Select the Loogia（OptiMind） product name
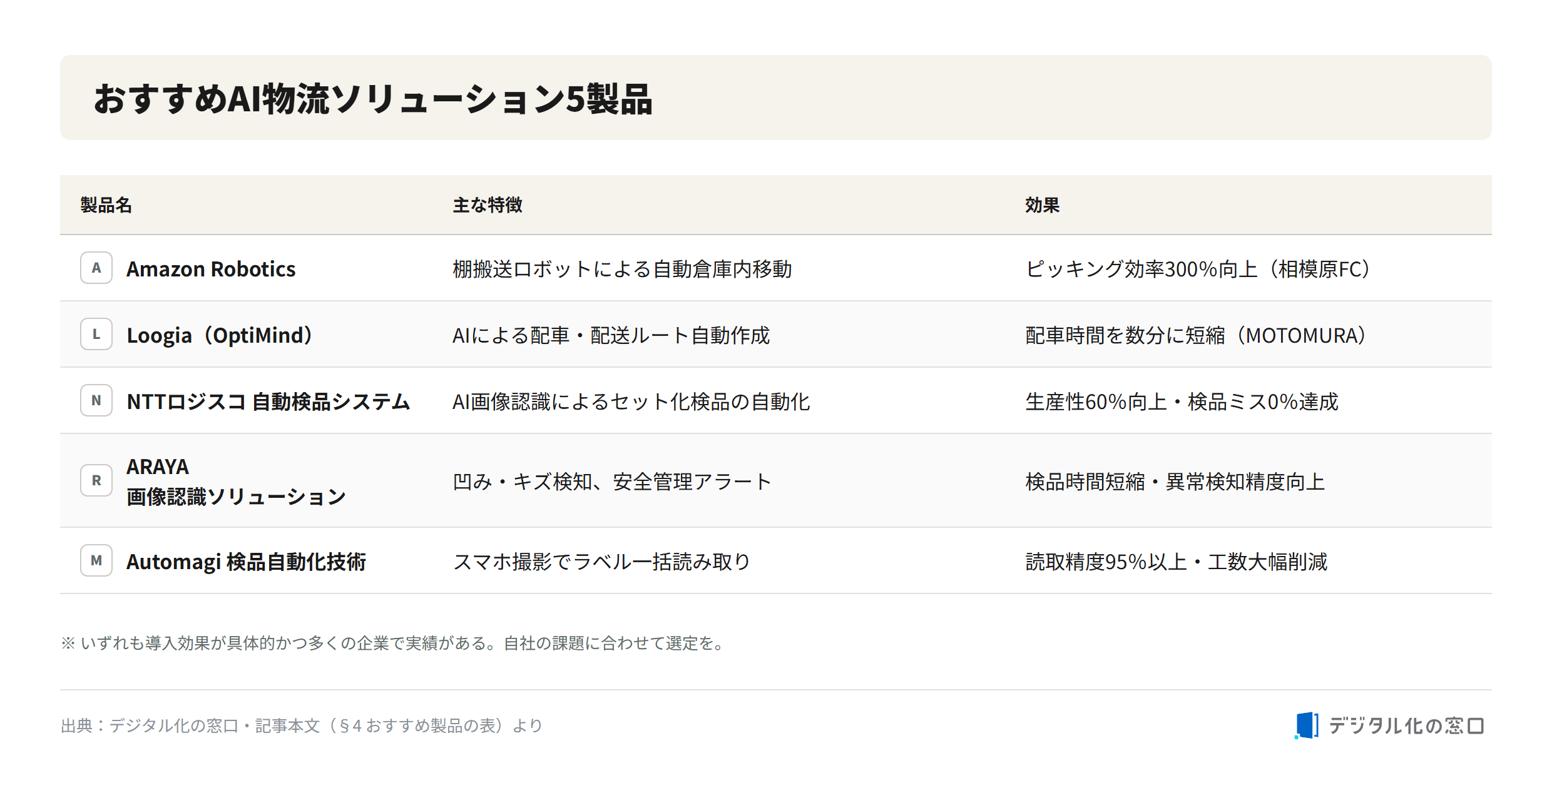1552x798 pixels. (x=220, y=335)
